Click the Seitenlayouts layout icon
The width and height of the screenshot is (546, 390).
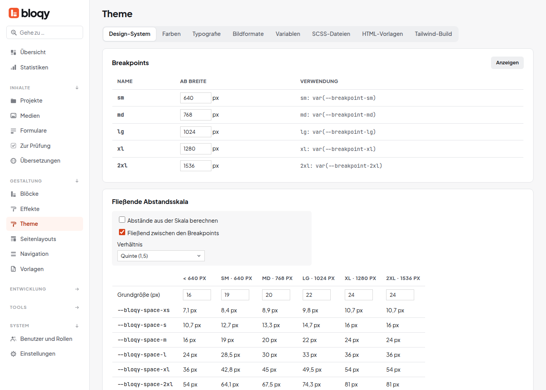(13, 239)
